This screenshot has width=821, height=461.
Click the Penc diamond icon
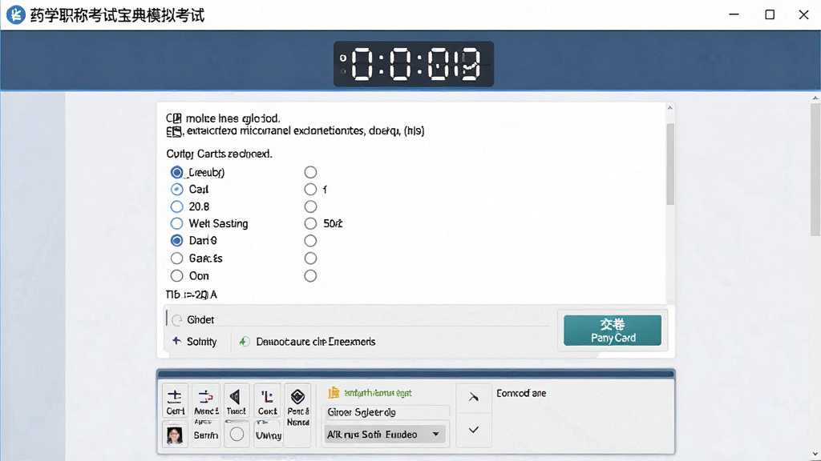298,406
